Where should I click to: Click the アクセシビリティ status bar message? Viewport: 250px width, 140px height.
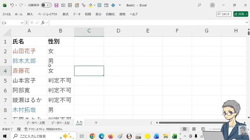click(43, 129)
